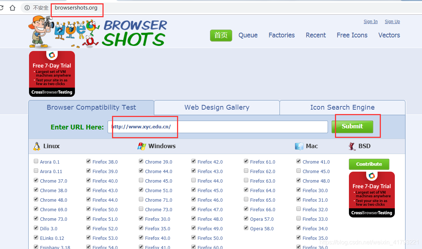Uncheck Mac Chrome 41.0 checkbox
The width and height of the screenshot is (422, 249).
(299, 161)
